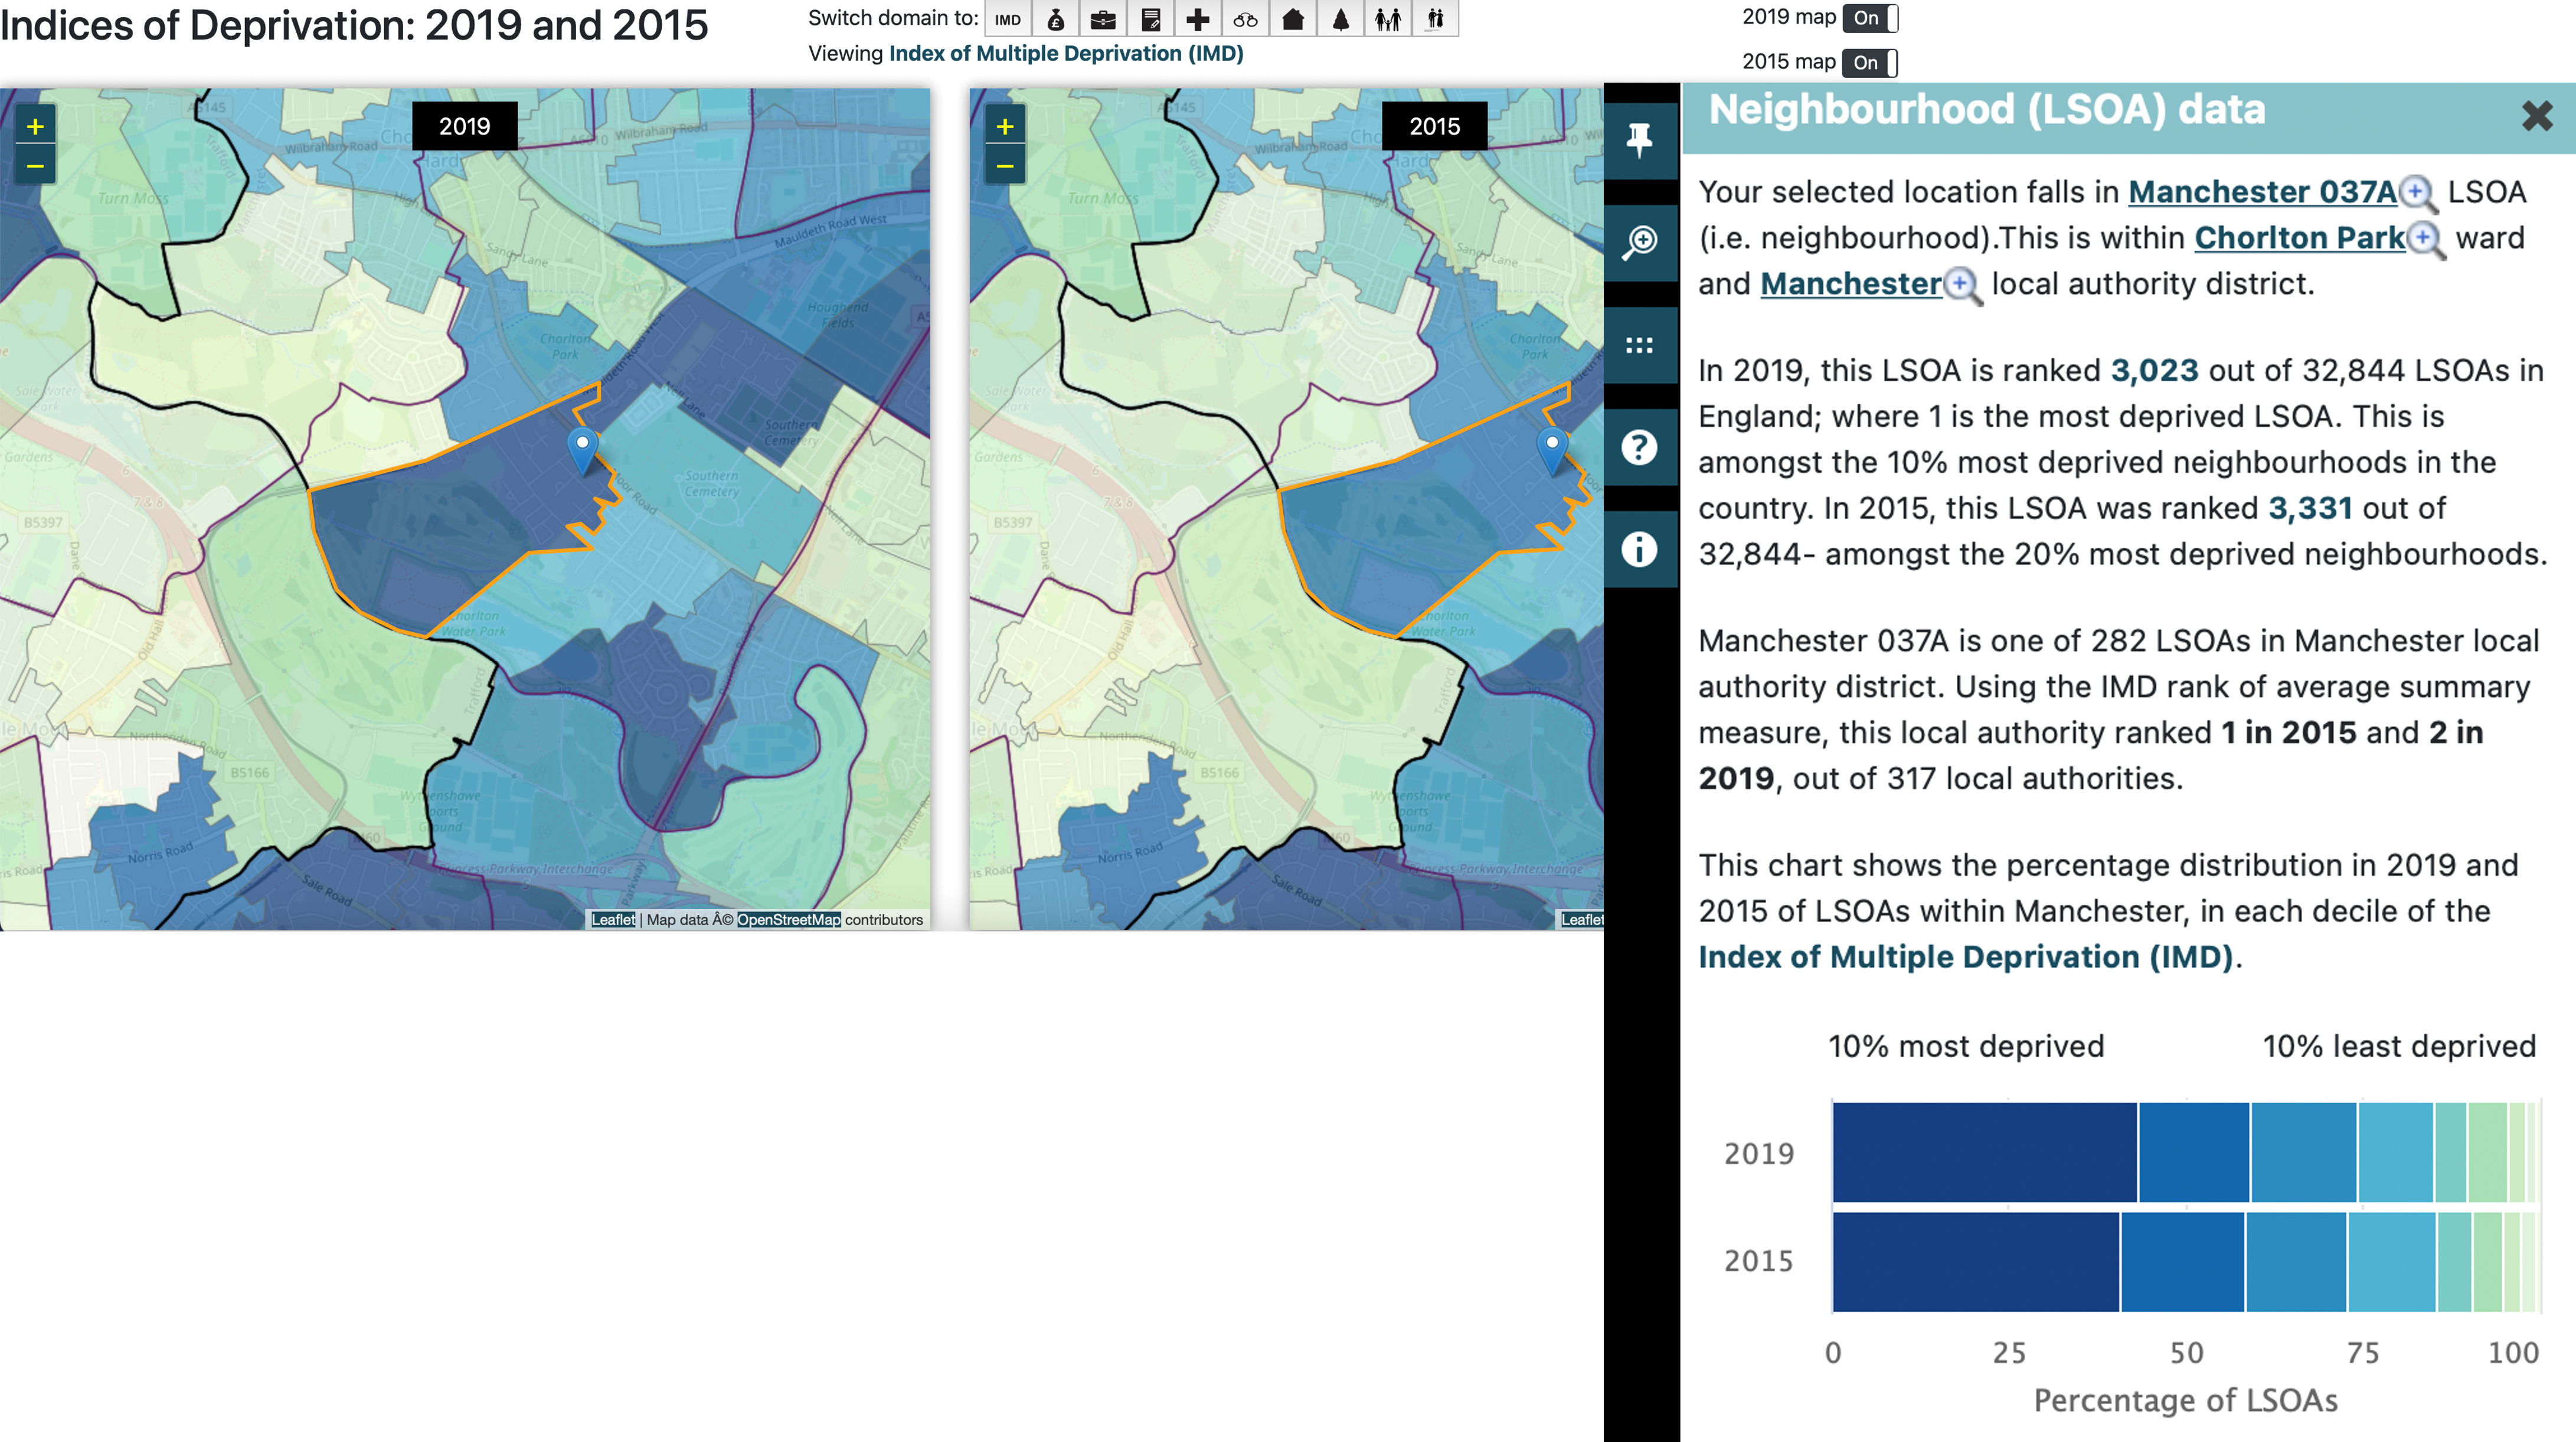Screen dimensions: 2576x1442
Task: Open the Manchester 037A link
Action: tap(2262, 192)
